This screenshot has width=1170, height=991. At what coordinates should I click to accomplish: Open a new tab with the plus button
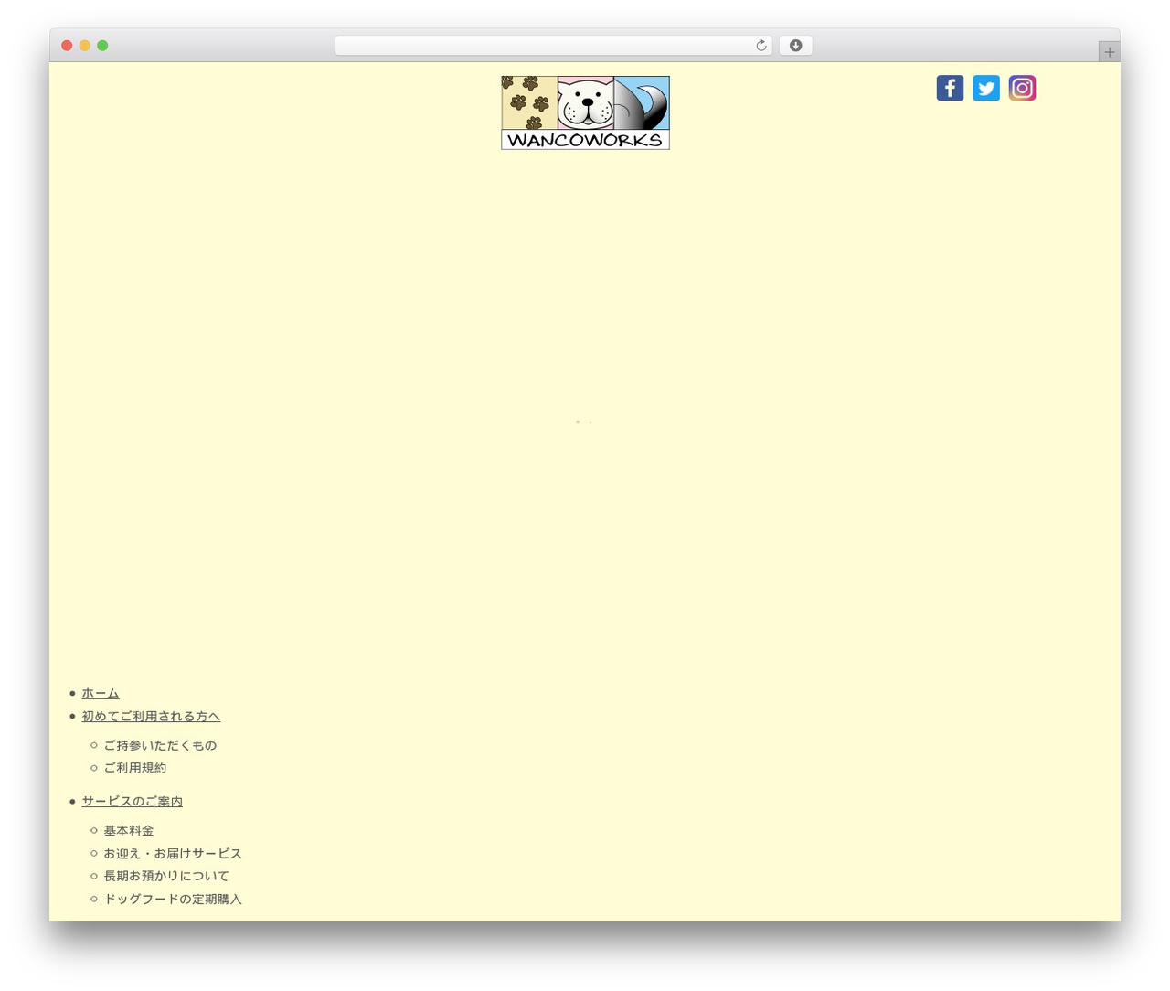(1109, 52)
